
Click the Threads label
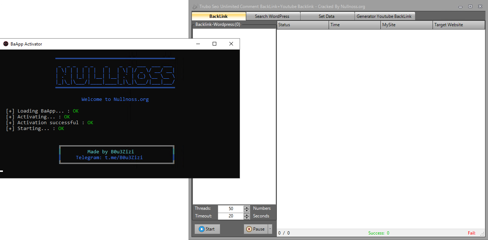[203, 209]
